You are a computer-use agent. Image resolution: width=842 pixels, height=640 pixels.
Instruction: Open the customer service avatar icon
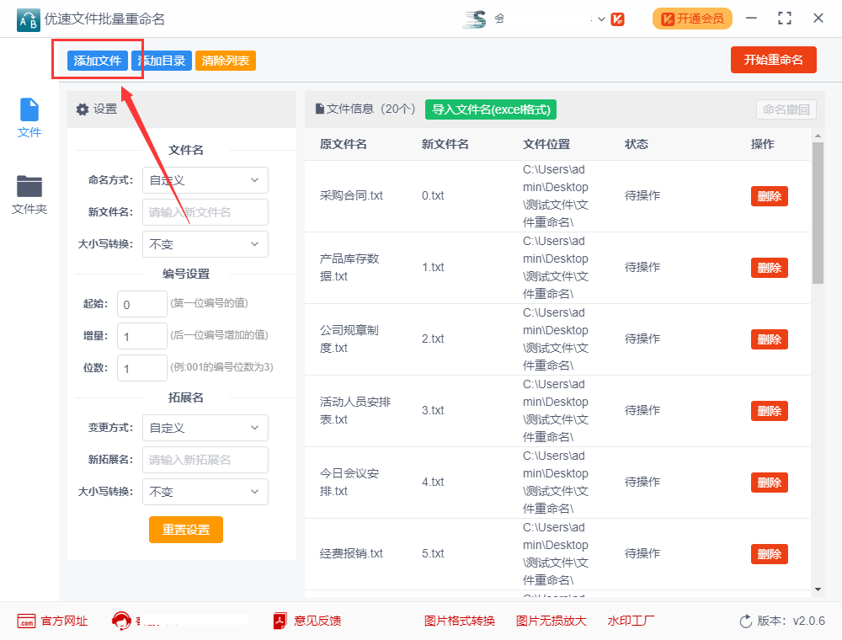coord(122,621)
